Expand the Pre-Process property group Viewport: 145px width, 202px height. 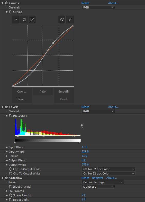[x=7, y=191]
